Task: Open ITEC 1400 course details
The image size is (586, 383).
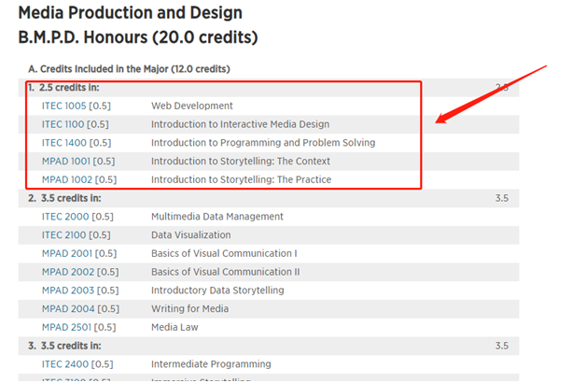Action: click(63, 143)
